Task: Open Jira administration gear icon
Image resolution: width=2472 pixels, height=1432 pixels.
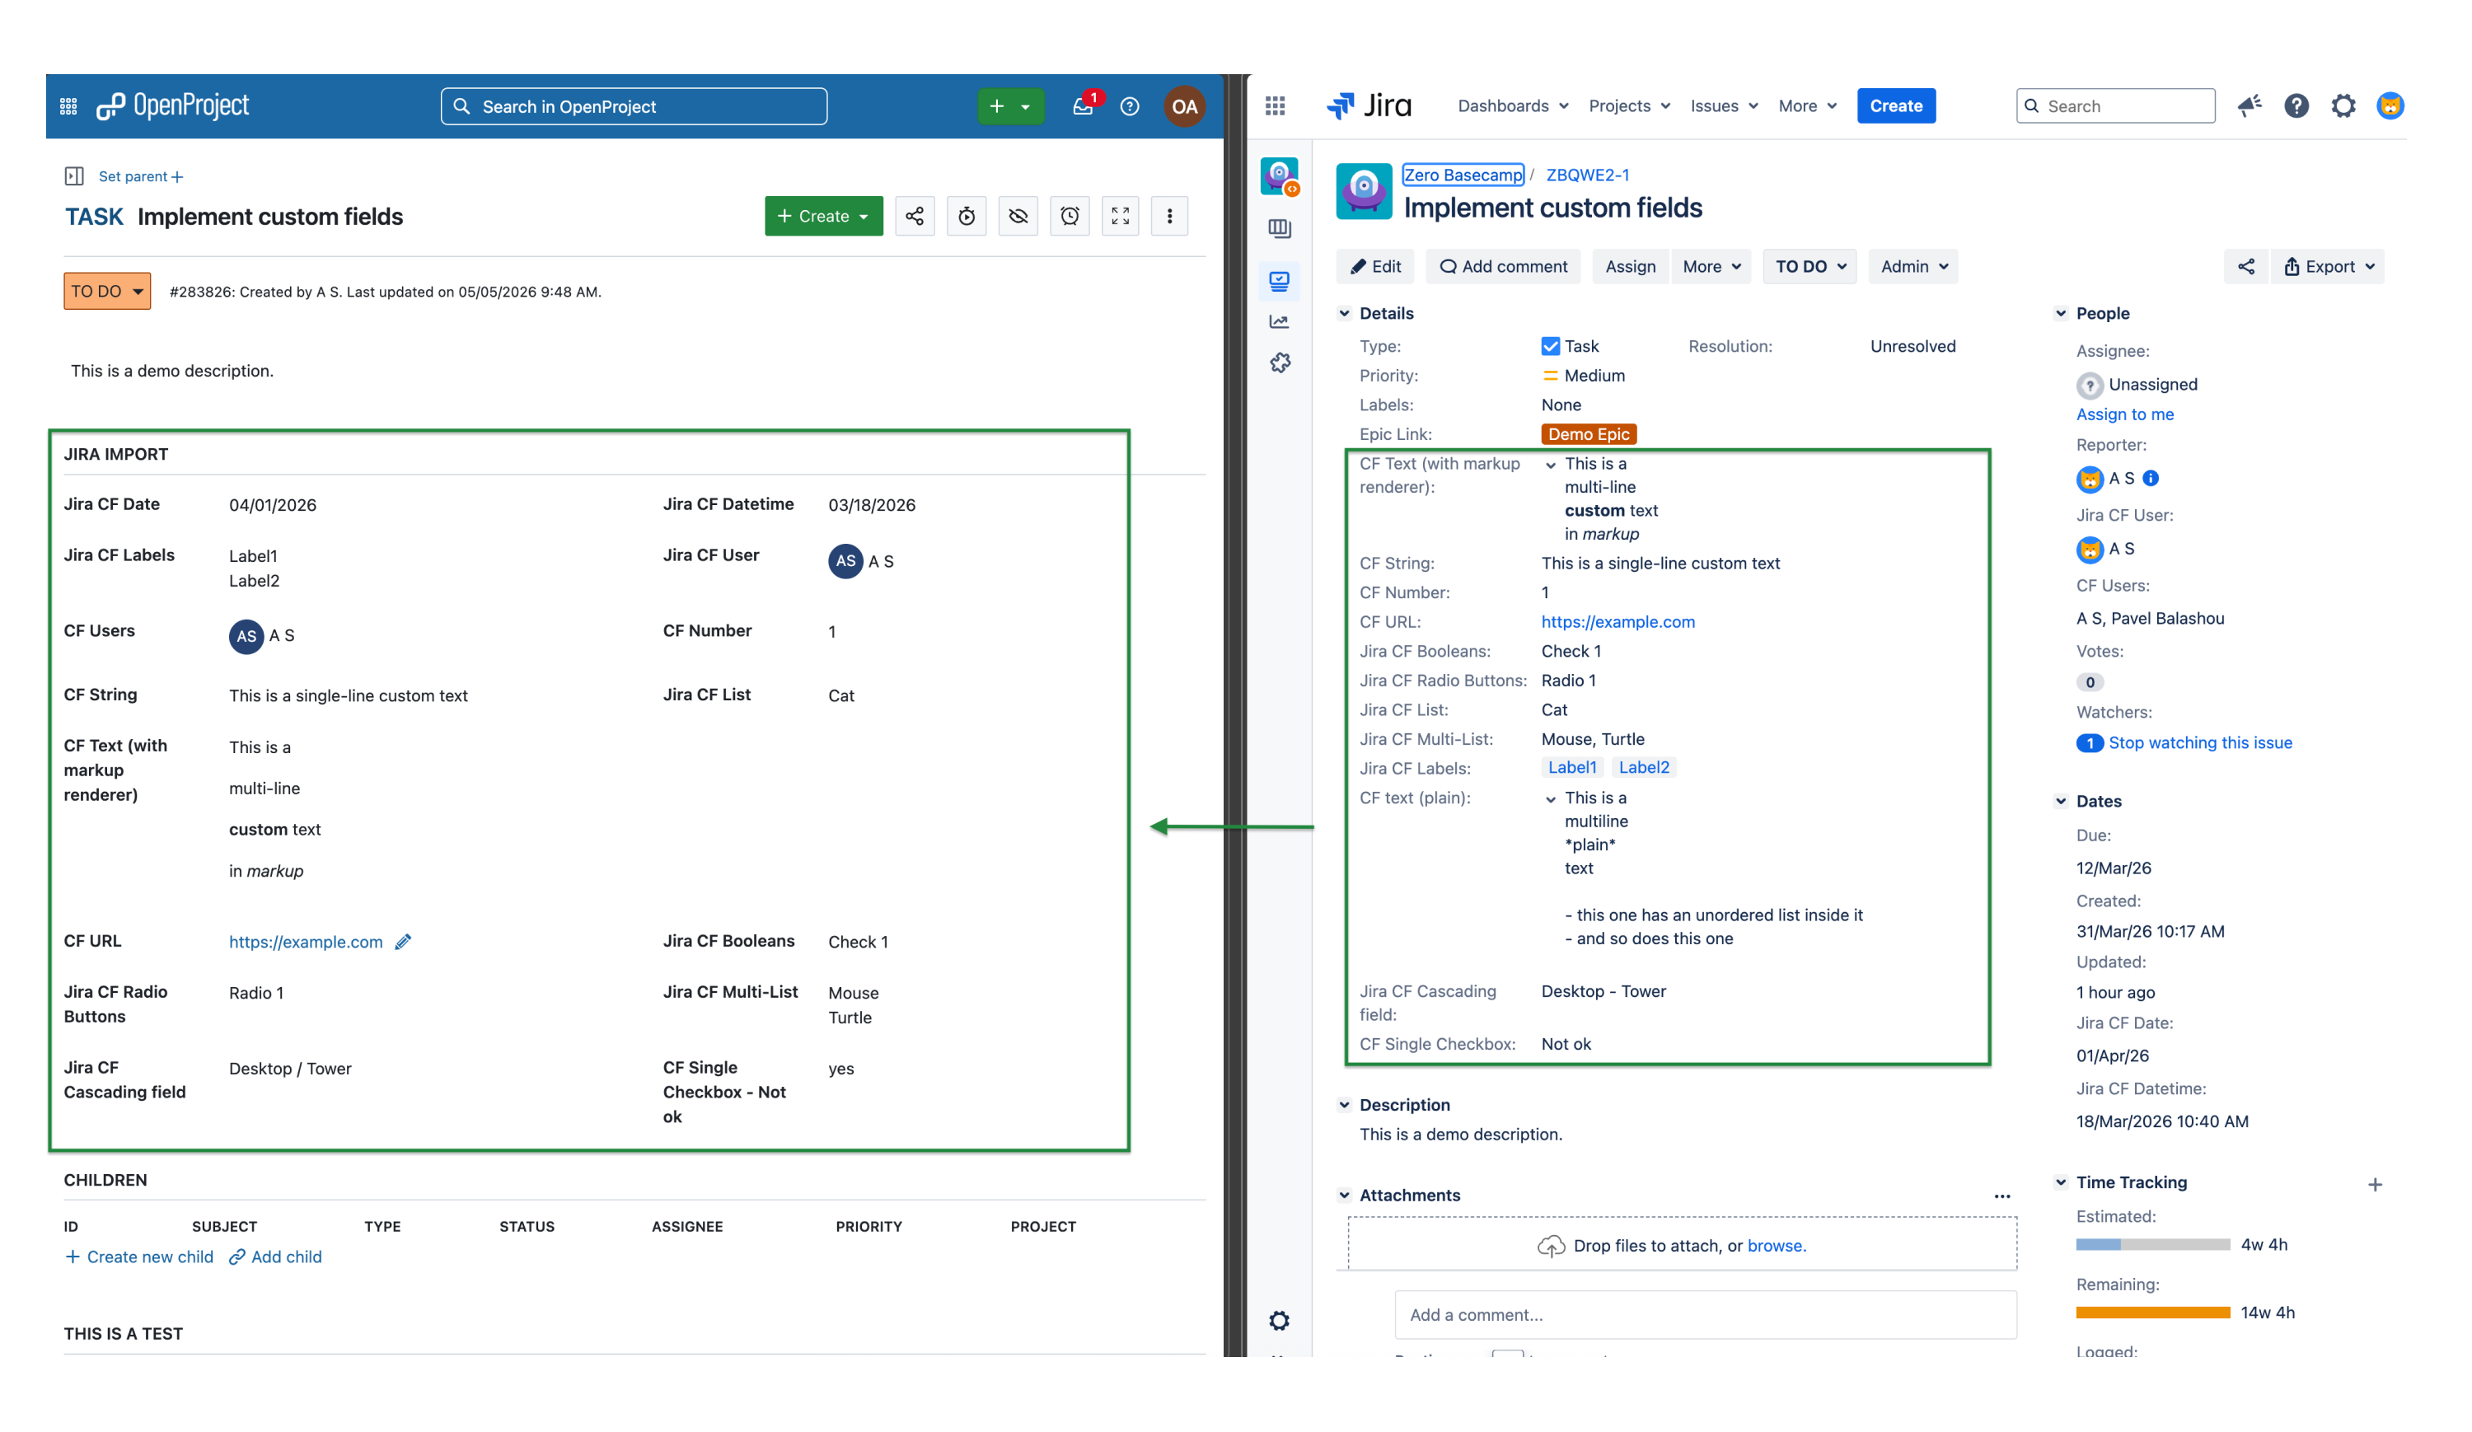Action: pyautogui.click(x=2343, y=105)
